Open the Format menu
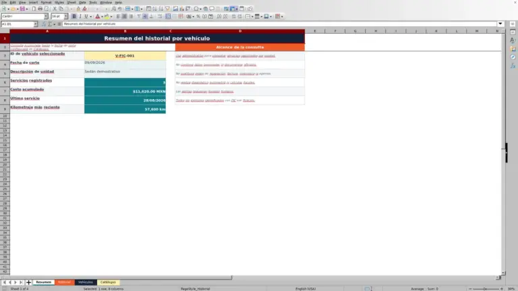Screen dimensions: 518x291 coord(46,2)
